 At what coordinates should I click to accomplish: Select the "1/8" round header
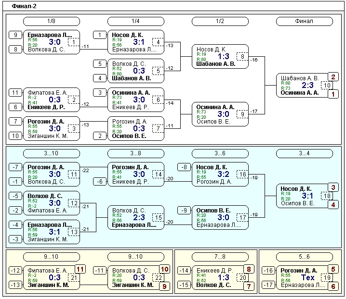[x=52, y=21]
